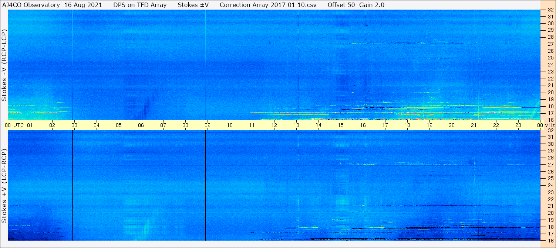Click the 09 UTC time axis label
This screenshot has height=248, width=556.
[207, 125]
